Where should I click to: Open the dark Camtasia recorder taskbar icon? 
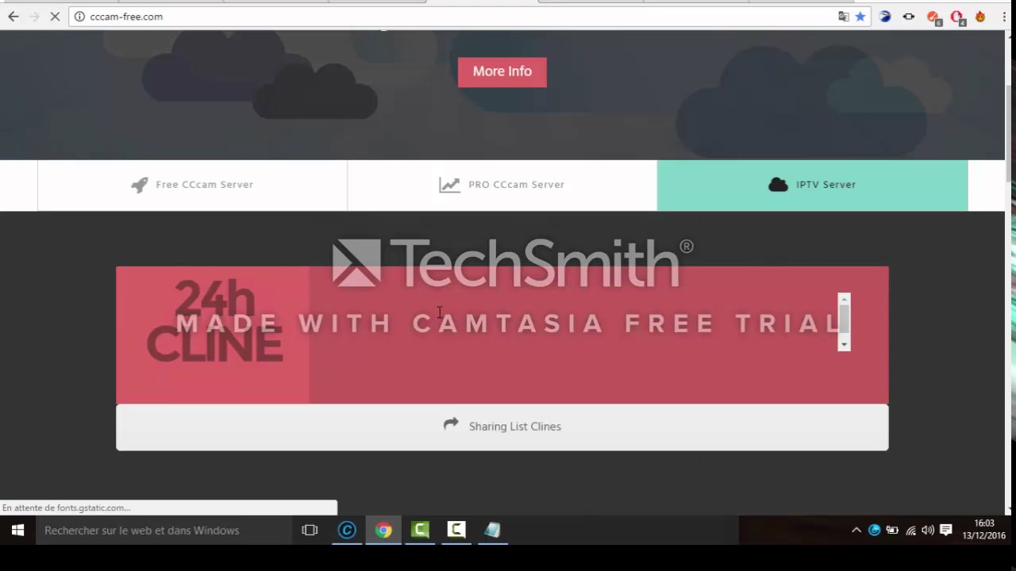(456, 530)
